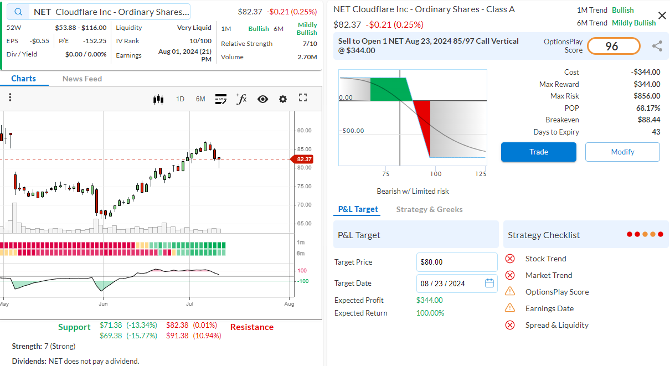
Task: Click the POP 68.17% value
Action: [648, 108]
